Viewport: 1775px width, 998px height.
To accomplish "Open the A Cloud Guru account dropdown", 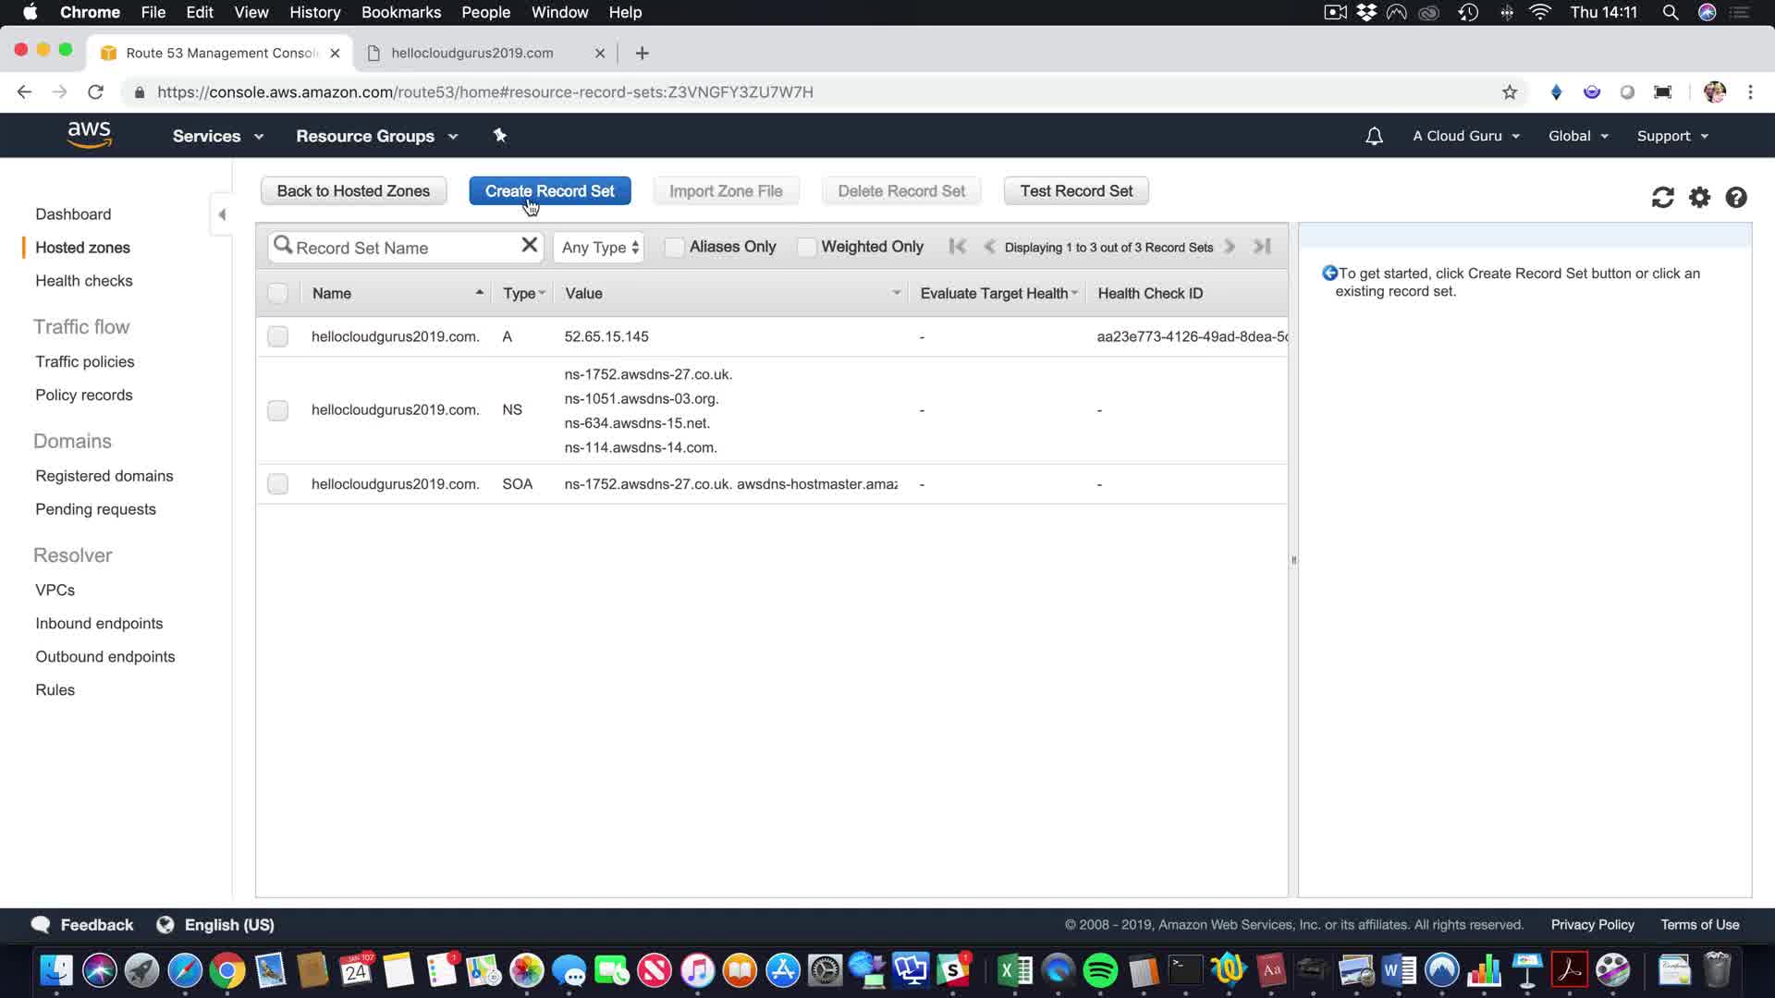I will [1465, 137].
